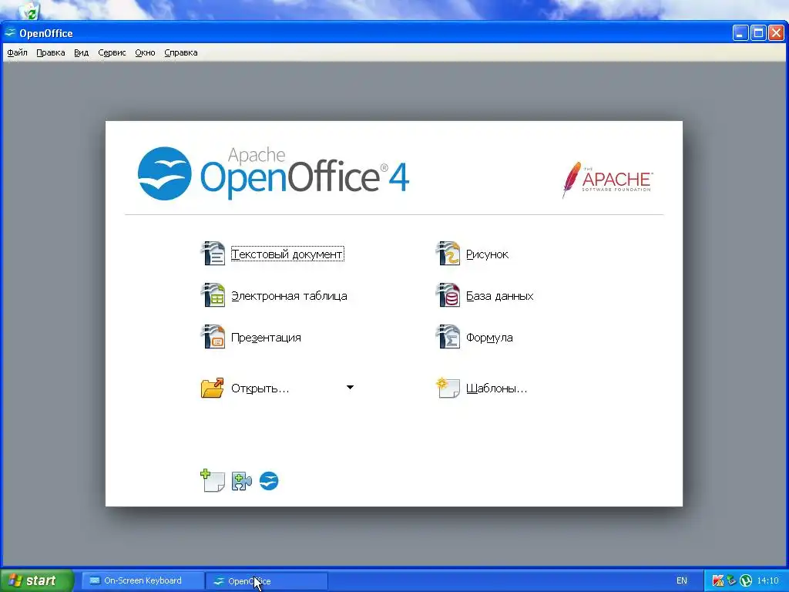The image size is (789, 592).
Task: Close the OpenOffice window
Action: (x=776, y=33)
